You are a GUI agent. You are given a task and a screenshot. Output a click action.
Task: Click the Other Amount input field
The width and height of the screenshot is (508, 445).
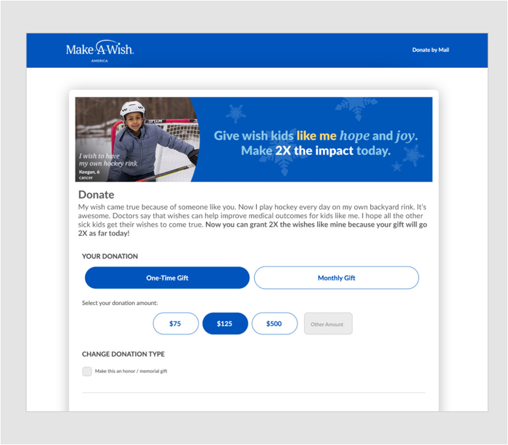(x=328, y=324)
